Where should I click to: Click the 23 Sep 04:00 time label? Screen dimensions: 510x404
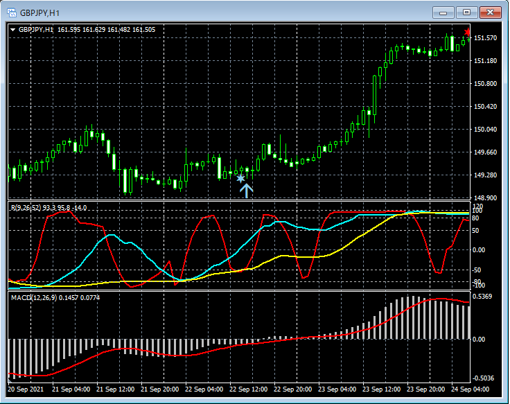[x=337, y=389]
